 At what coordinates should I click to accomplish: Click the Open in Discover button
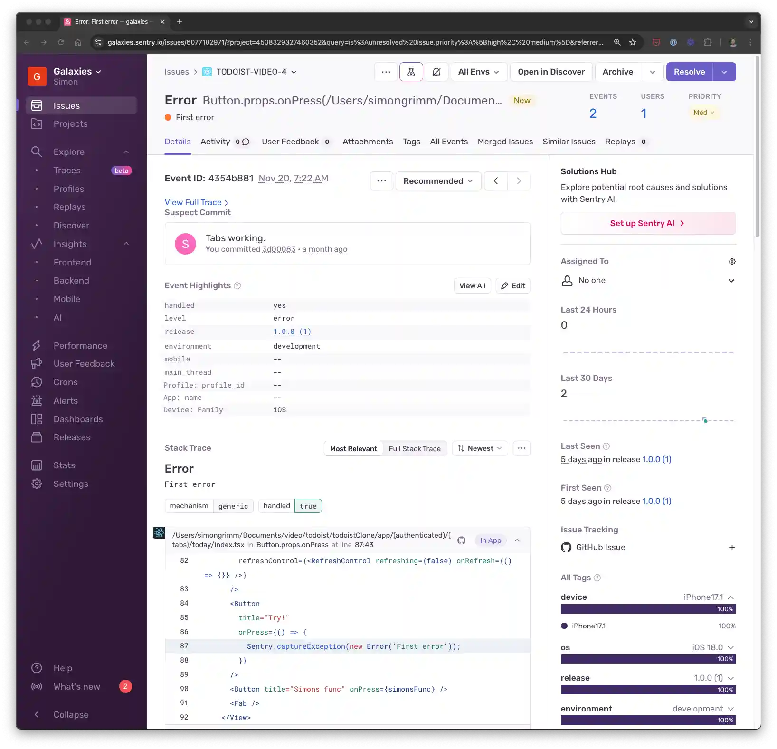551,72
